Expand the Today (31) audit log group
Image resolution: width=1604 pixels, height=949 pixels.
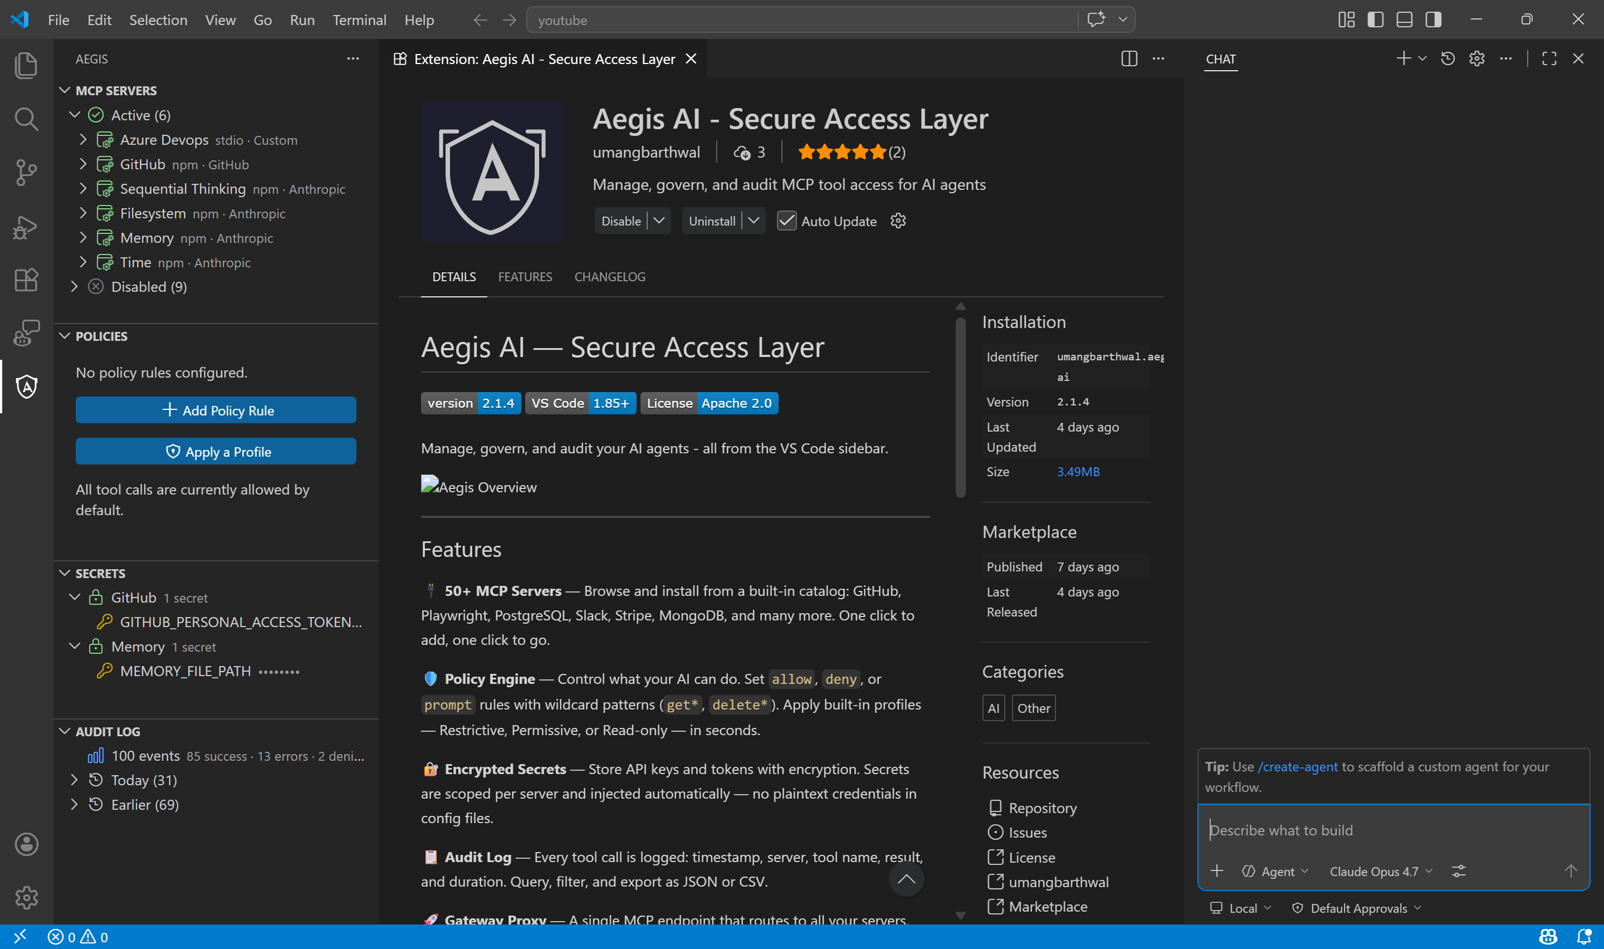[x=75, y=780]
